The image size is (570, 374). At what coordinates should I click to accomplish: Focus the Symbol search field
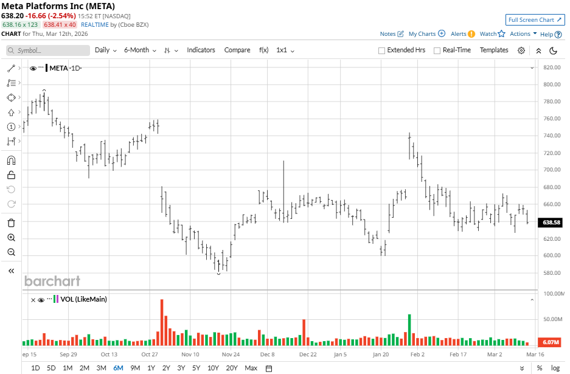click(x=48, y=50)
